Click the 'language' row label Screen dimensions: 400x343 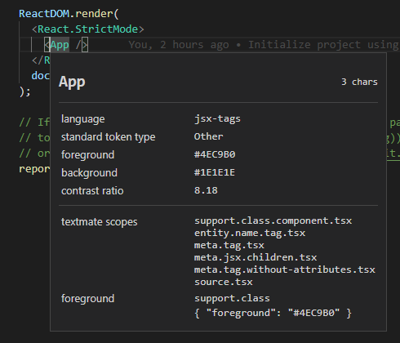[83, 119]
